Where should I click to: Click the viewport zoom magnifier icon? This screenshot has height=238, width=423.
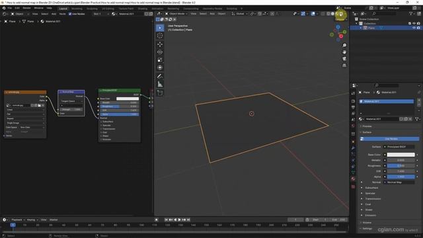[344, 46]
